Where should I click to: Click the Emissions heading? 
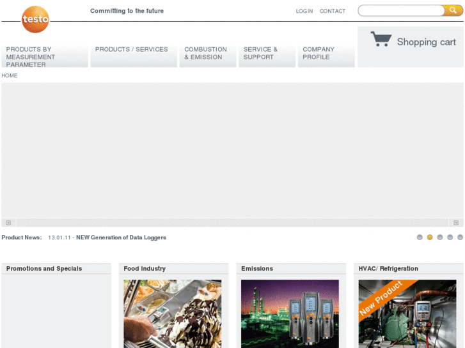[x=257, y=269]
